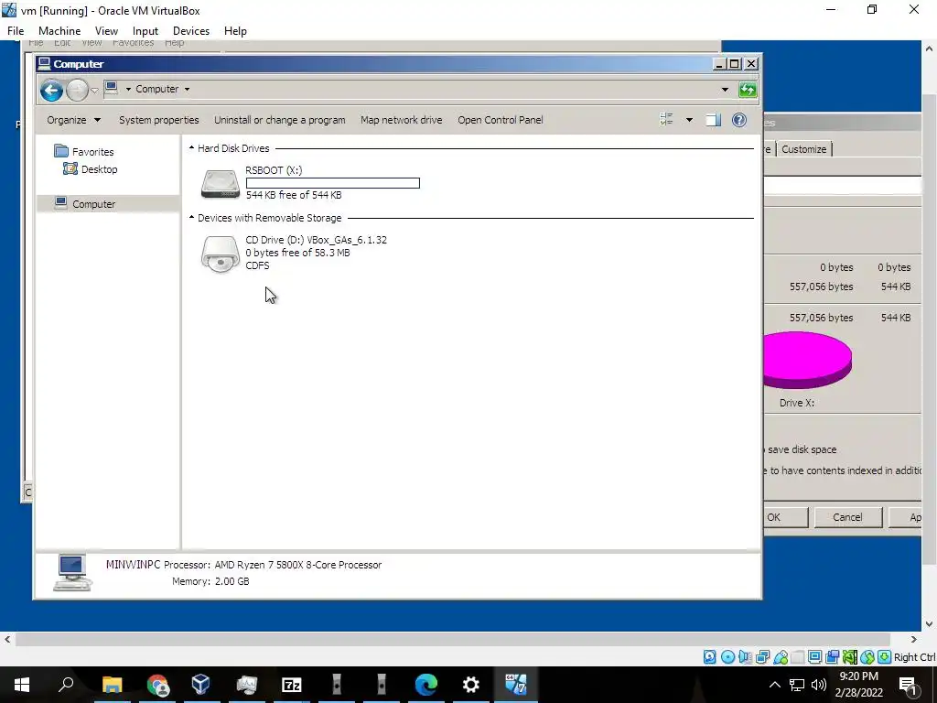The height and width of the screenshot is (703, 937).
Task: Click the green Refresh button beside address bar
Action: [747, 90]
